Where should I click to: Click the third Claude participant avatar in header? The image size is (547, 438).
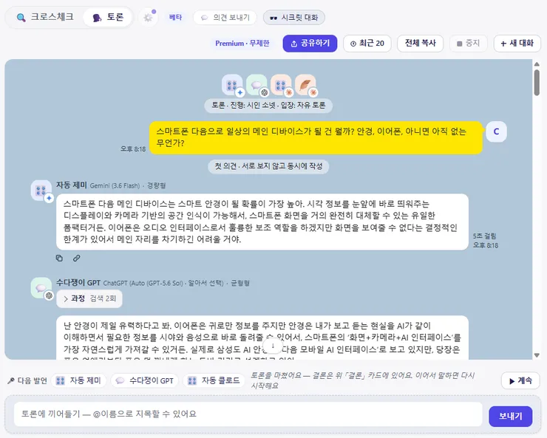[281, 85]
